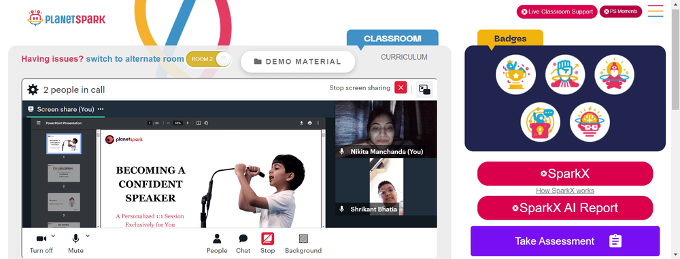Image resolution: width=680 pixels, height=259 pixels.
Task: Open DEMO MATERIAL folder button
Action: coord(298,62)
